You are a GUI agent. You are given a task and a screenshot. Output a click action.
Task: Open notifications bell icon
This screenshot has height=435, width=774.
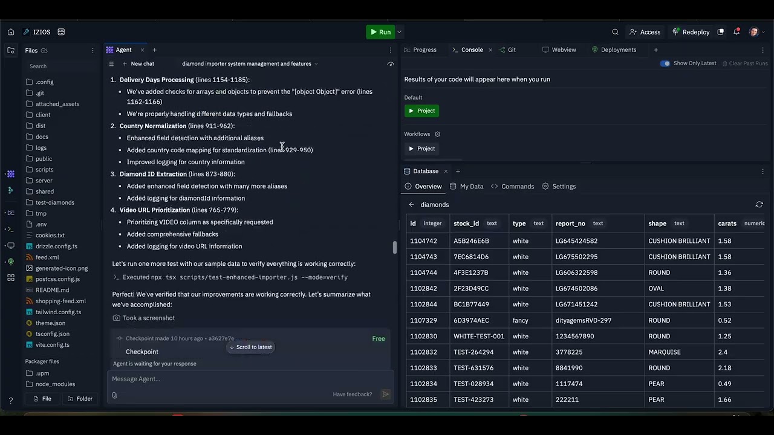(x=737, y=32)
